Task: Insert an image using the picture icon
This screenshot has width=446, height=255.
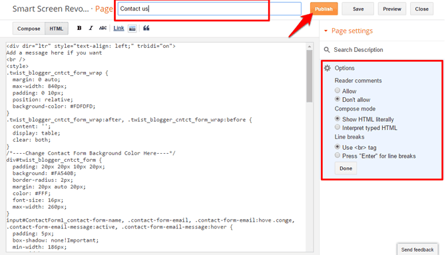Action: click(132, 29)
